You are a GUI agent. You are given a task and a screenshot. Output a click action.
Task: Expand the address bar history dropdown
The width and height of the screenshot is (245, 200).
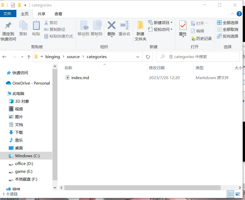(138, 57)
